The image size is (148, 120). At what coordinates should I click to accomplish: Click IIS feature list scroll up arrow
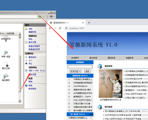(x=20, y=37)
